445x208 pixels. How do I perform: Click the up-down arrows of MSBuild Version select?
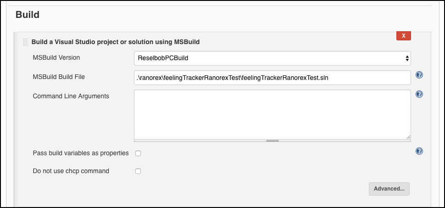(x=407, y=58)
